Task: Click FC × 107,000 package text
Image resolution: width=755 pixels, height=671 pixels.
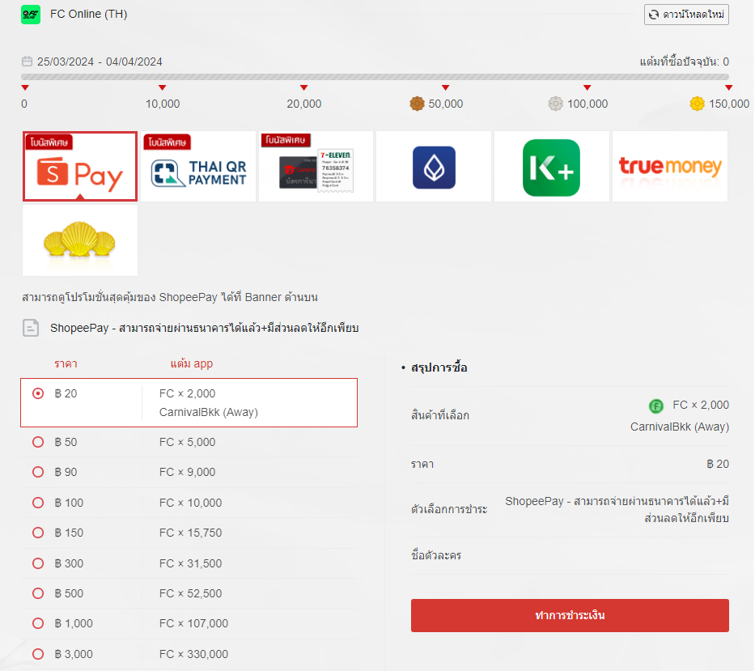Action: 193,623
